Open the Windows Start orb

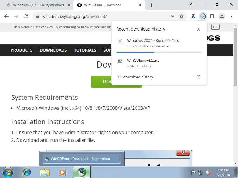pos(8,172)
